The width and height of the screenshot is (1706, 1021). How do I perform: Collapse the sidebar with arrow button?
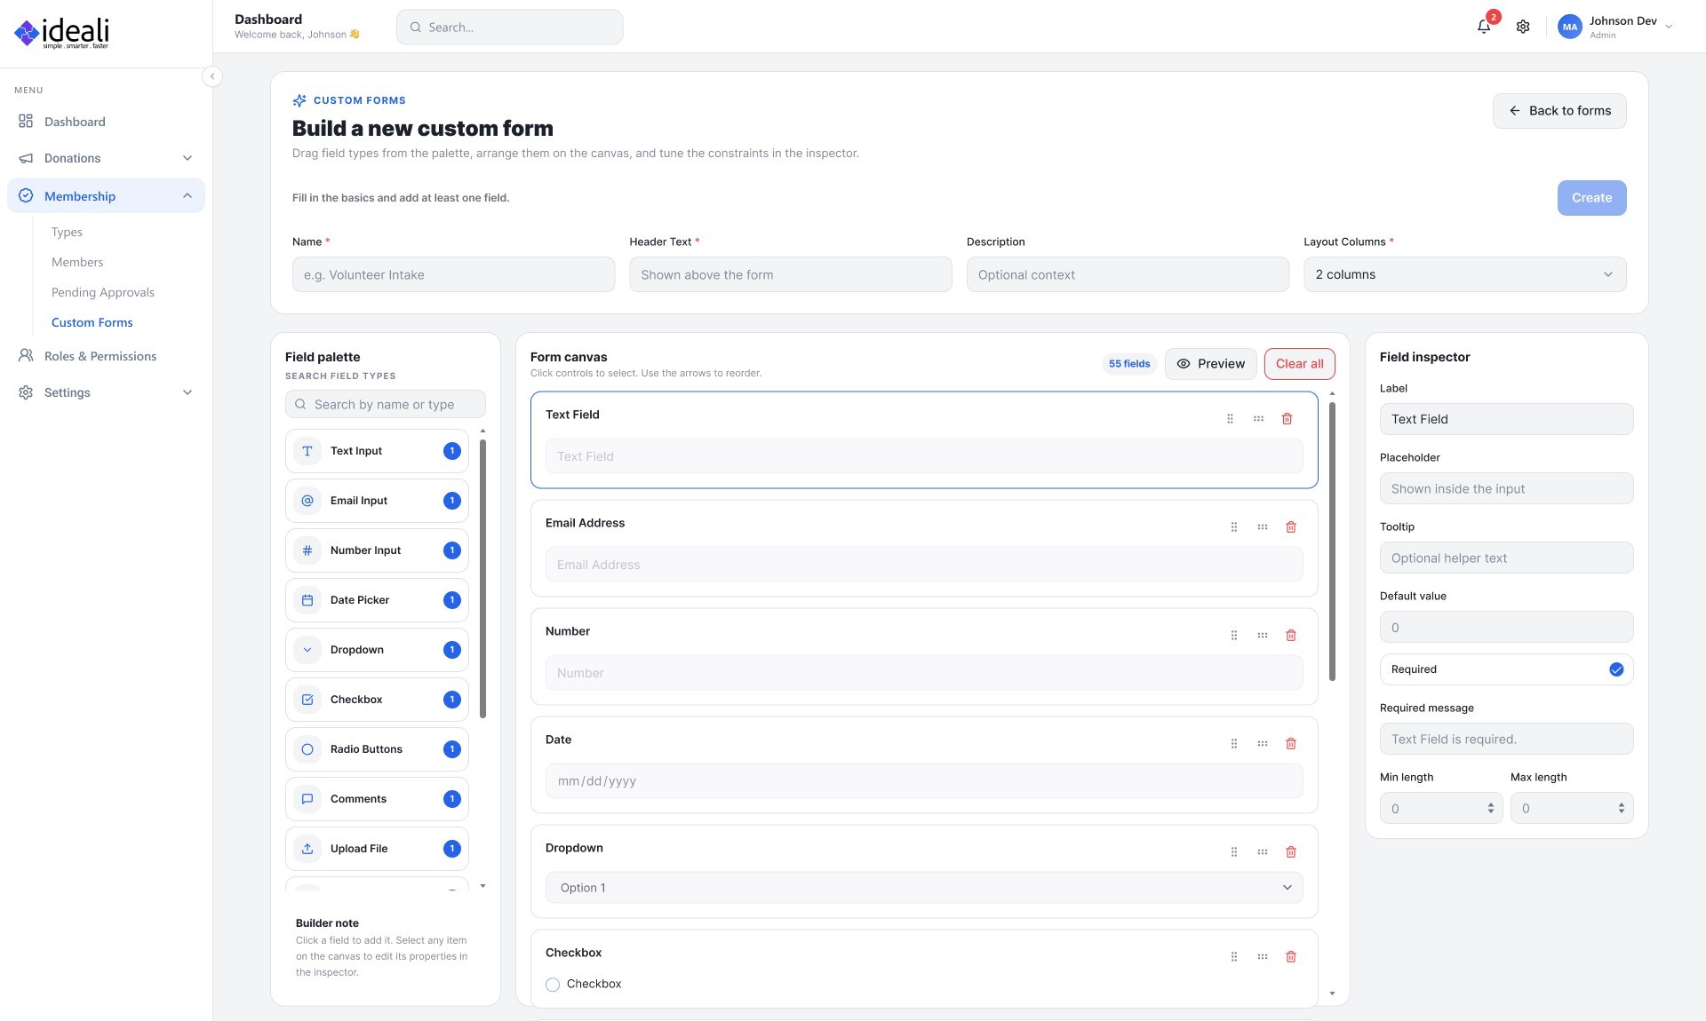(x=212, y=76)
